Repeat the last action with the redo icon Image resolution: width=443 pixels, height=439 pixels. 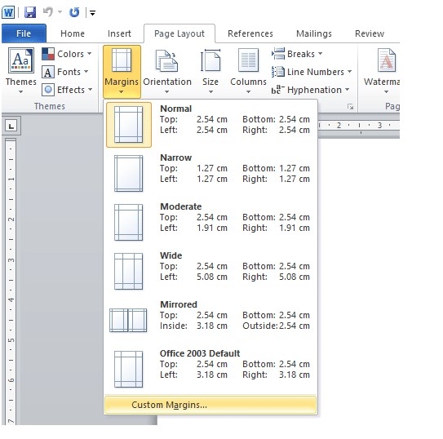74,12
